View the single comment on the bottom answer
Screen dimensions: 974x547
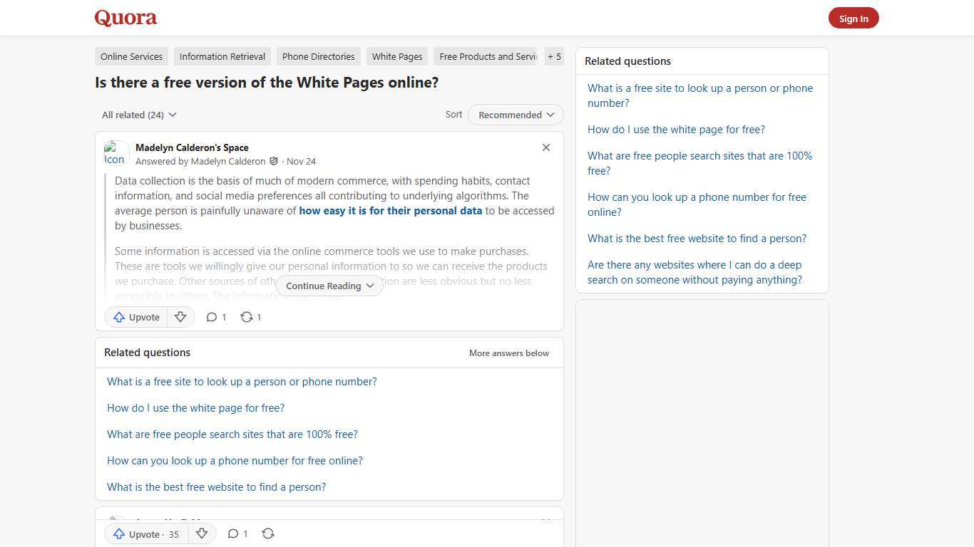click(237, 533)
